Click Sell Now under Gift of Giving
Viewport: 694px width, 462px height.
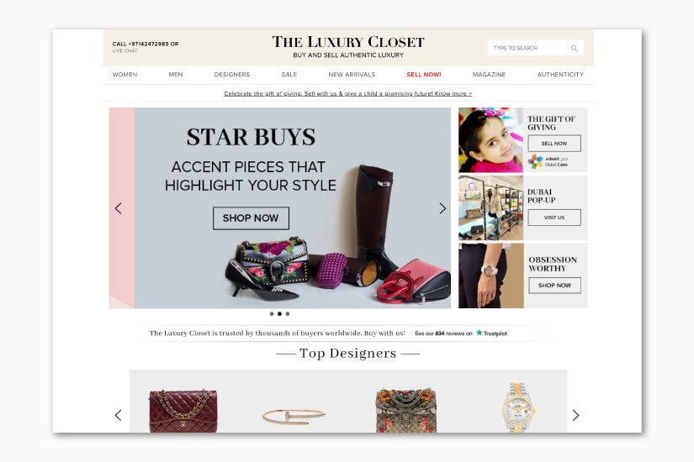pyautogui.click(x=554, y=144)
